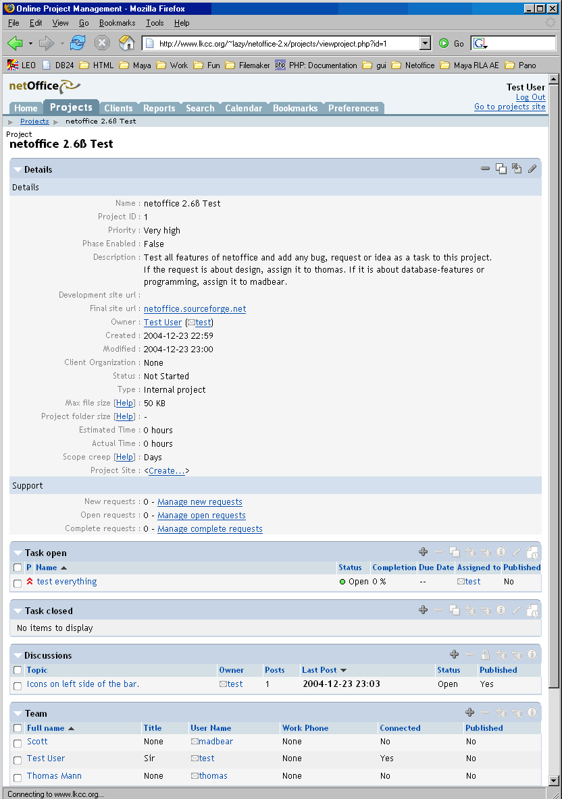Viewport: 562px width, 799px height.
Task: Collapse the Team section using its triangle
Action: (18, 714)
